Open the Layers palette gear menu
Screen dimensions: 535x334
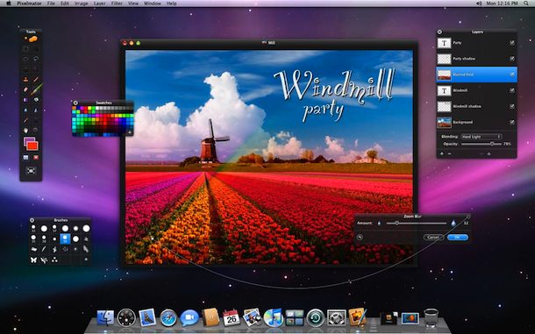489,154
